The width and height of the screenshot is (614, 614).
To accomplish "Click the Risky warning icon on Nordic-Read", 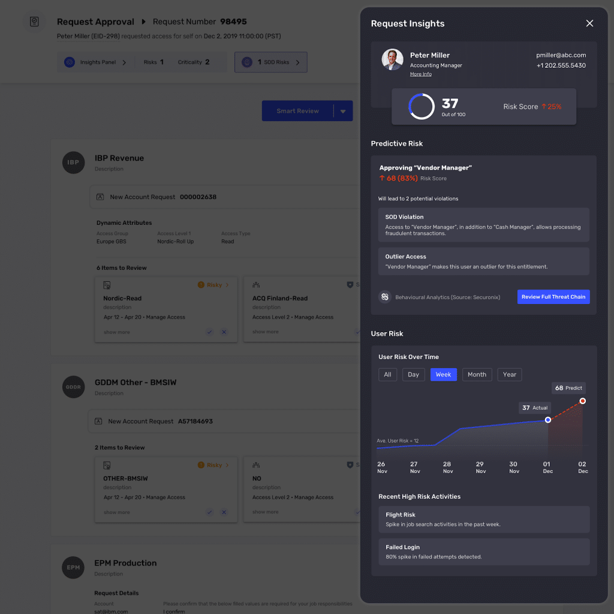I will click(x=201, y=285).
